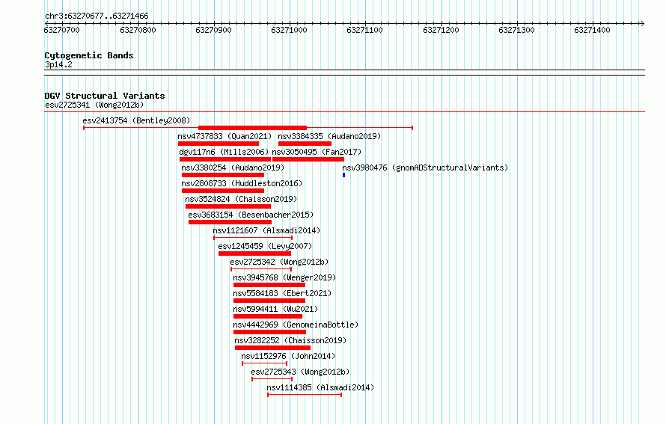Click the thin red line under nsv1152976
666x424 pixels.
(265, 363)
